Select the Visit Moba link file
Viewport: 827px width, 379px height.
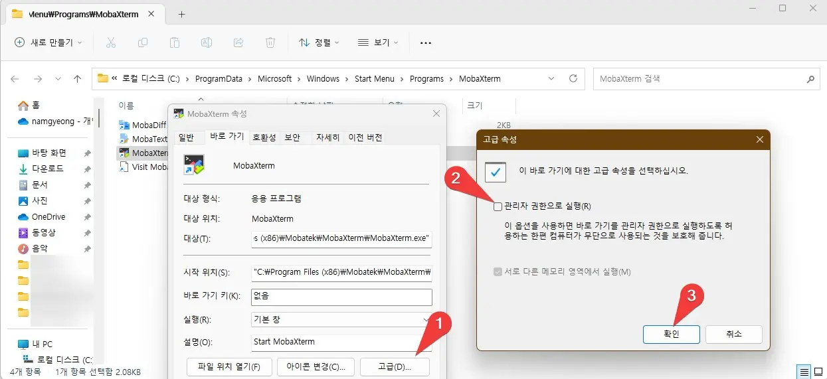click(143, 167)
